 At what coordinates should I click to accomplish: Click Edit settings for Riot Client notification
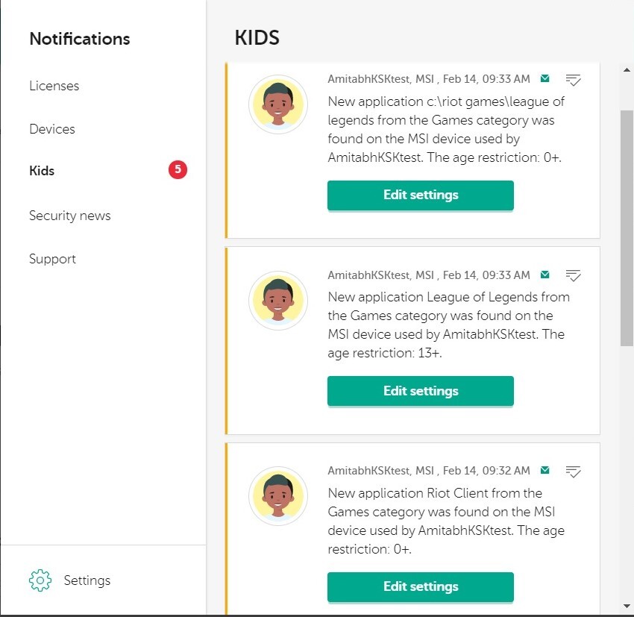point(421,586)
